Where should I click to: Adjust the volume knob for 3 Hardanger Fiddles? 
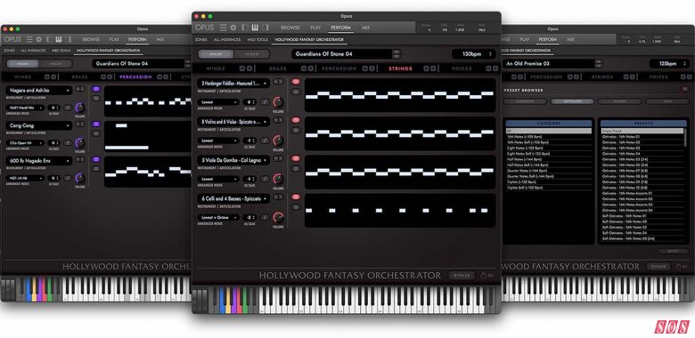click(278, 102)
